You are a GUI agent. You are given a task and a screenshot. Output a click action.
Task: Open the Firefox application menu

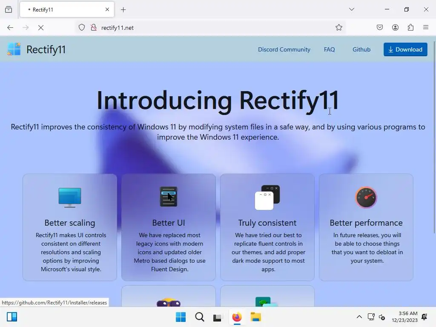coord(426,27)
